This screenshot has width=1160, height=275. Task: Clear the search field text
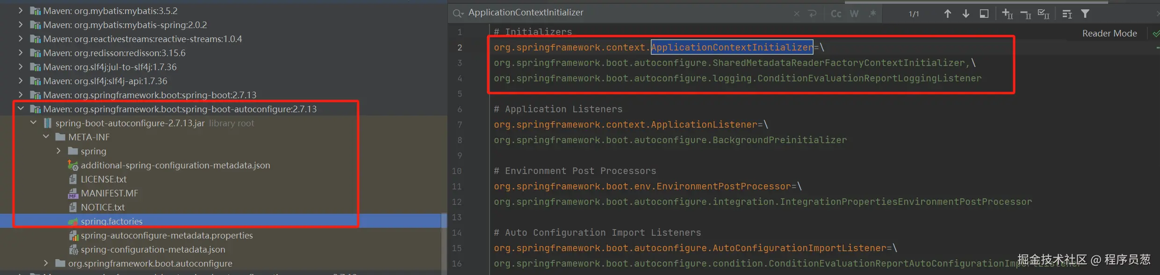pyautogui.click(x=797, y=14)
